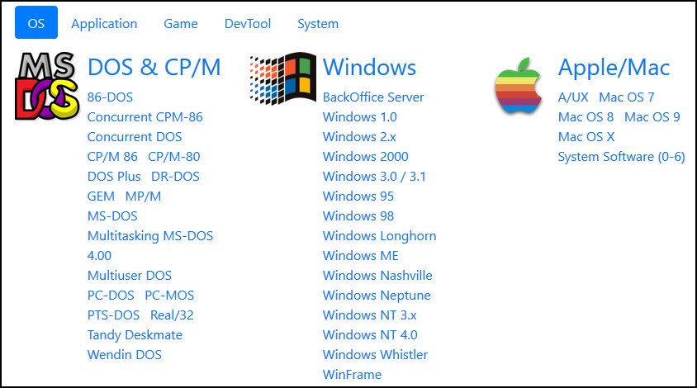
Task: Open the A/UX link
Action: pos(573,97)
